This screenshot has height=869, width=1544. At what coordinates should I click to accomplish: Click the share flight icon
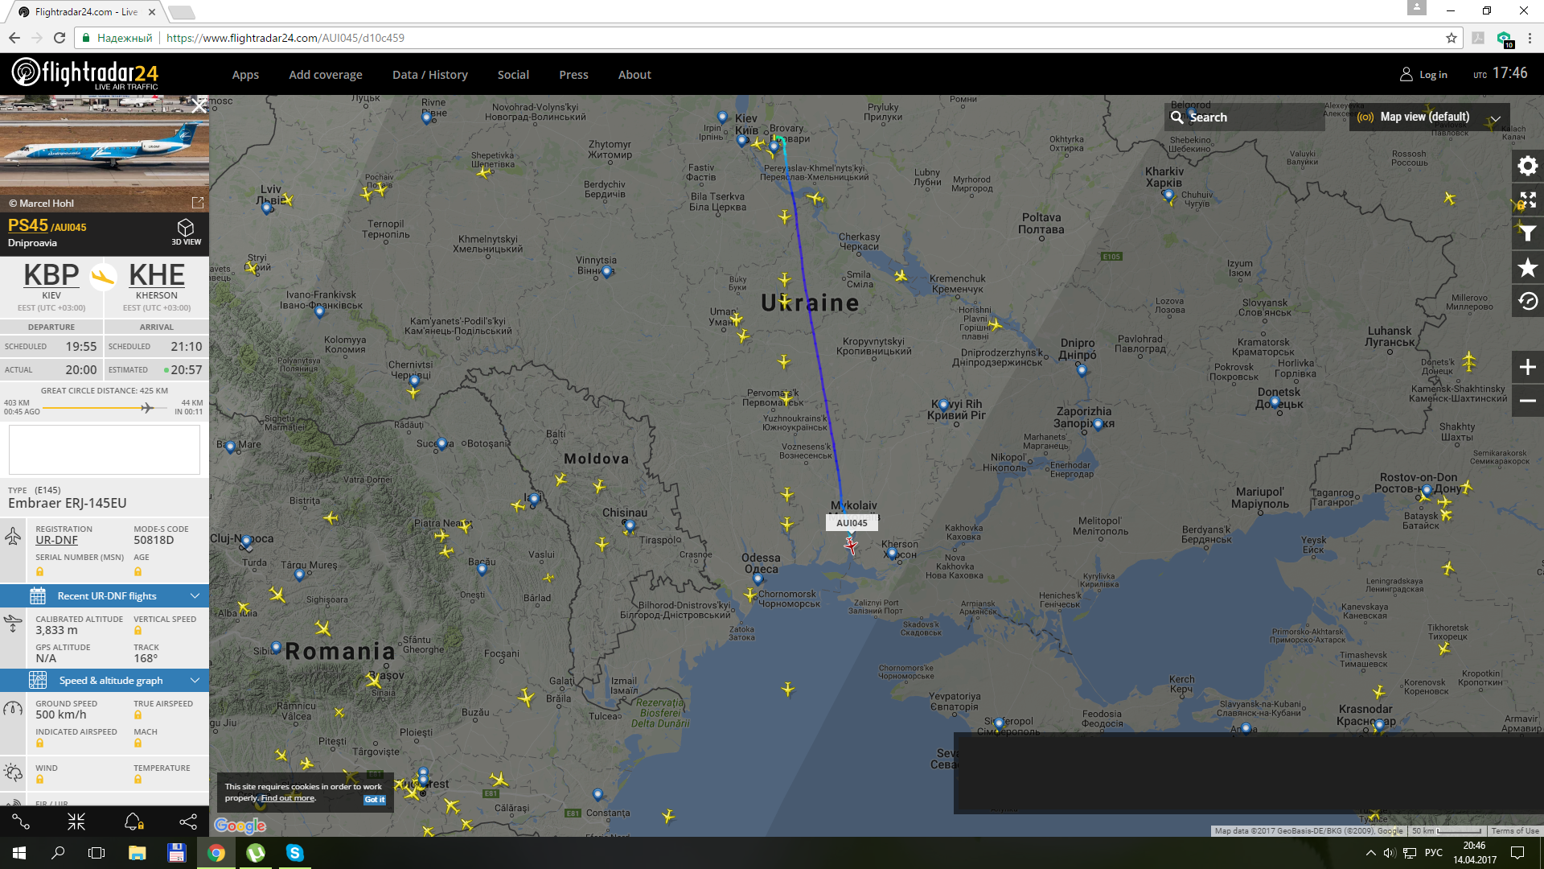pyautogui.click(x=187, y=822)
